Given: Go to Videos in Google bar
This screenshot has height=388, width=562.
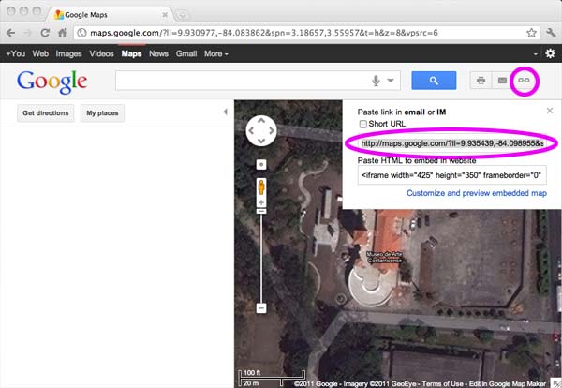Looking at the screenshot, I should click(x=101, y=53).
